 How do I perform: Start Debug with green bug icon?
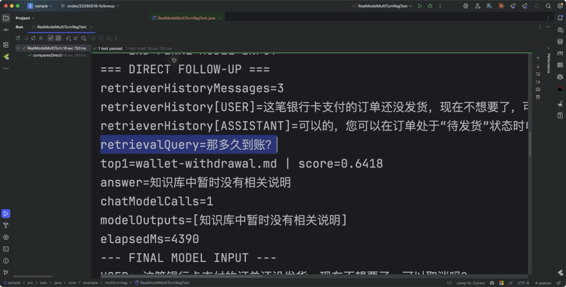coord(430,6)
